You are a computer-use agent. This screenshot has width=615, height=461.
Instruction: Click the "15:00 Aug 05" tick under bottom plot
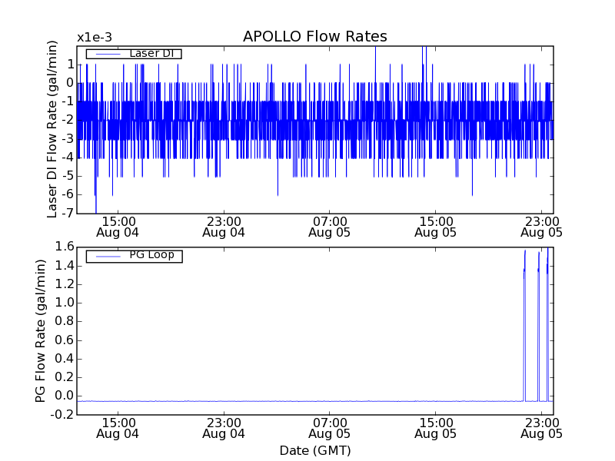436,428
